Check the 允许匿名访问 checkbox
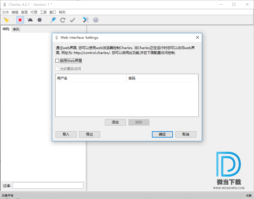This screenshot has width=254, height=199. coord(57,69)
